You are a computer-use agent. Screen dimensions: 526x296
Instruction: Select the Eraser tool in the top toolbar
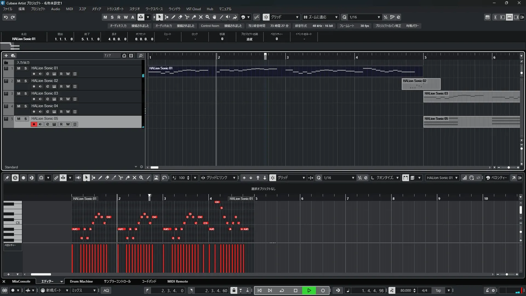point(180,17)
